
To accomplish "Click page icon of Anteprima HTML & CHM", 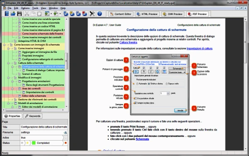I will [16, 41].
